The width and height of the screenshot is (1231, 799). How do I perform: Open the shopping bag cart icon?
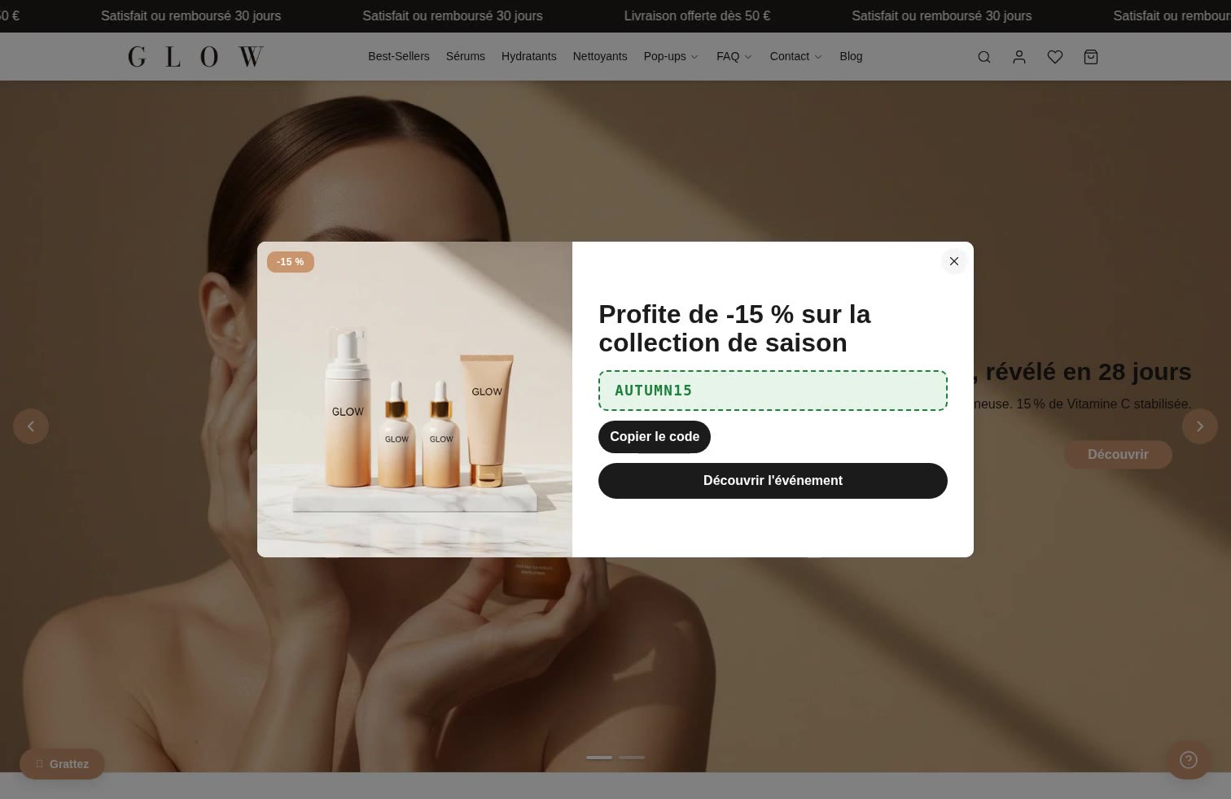1091,57
